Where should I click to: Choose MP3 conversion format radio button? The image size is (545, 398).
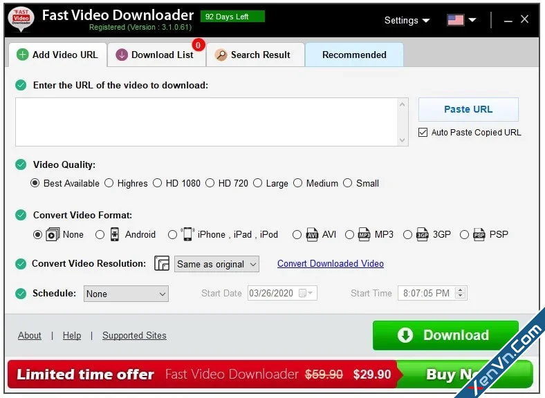pos(349,235)
